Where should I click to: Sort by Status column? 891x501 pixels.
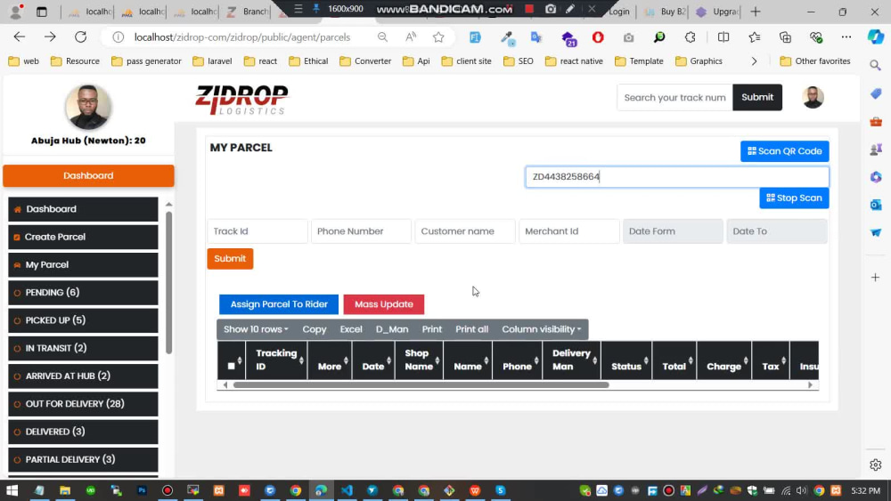pyautogui.click(x=626, y=360)
